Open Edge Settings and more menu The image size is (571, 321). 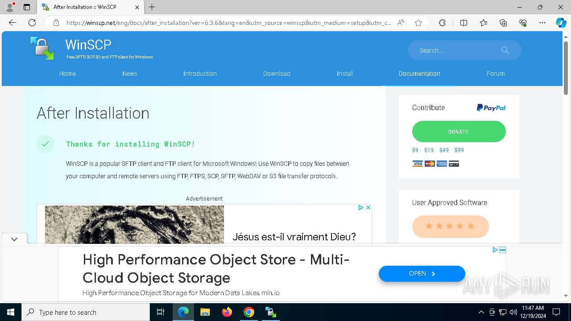pyautogui.click(x=542, y=23)
